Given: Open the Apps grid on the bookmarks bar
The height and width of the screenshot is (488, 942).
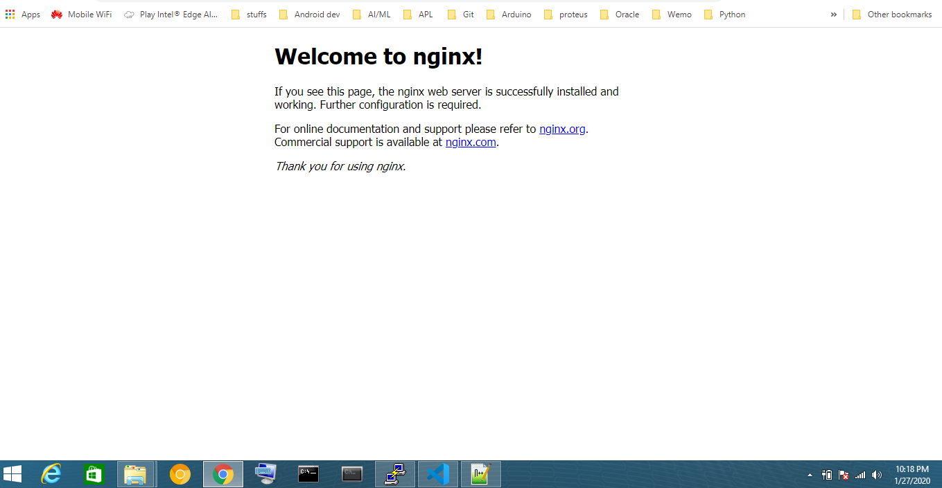Looking at the screenshot, I should point(22,14).
